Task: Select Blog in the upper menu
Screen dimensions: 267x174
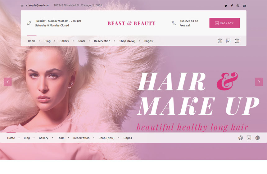Action: [x=48, y=41]
